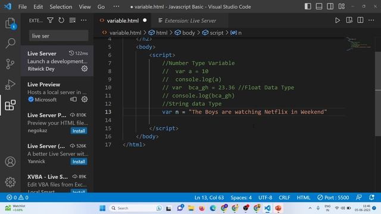Open the preview to the side icon
Screen dimensions: 381x214
(x=349, y=20)
